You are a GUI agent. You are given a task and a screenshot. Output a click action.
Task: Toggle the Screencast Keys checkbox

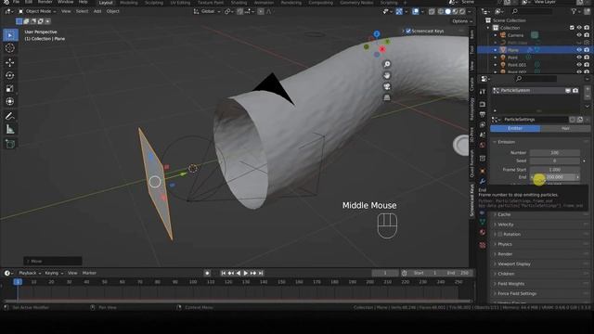(408, 31)
